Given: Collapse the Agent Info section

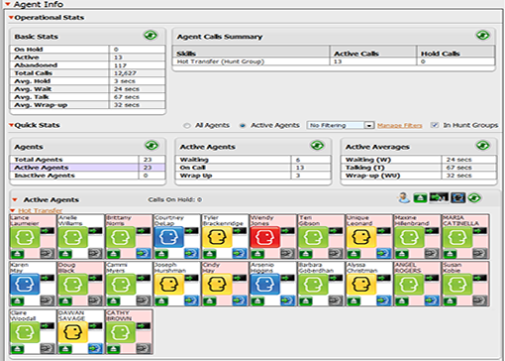Looking at the screenshot, I should 8,4.
